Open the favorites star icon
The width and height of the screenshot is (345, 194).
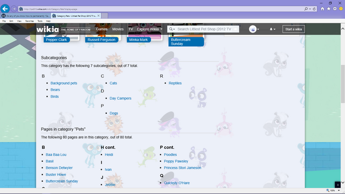[x=329, y=9]
